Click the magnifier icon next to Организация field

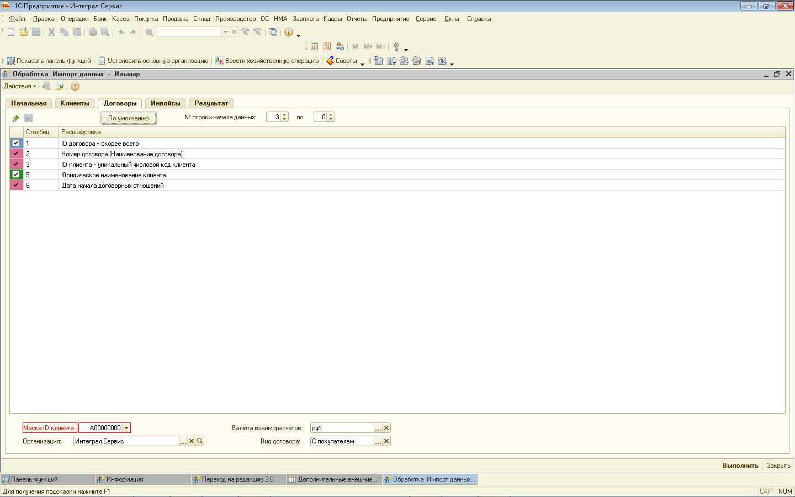200,441
